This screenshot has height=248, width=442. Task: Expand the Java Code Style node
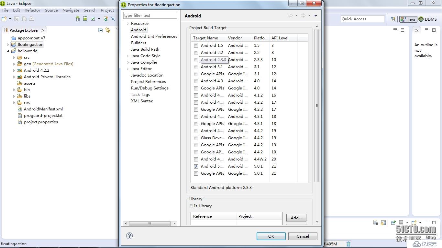coord(128,56)
